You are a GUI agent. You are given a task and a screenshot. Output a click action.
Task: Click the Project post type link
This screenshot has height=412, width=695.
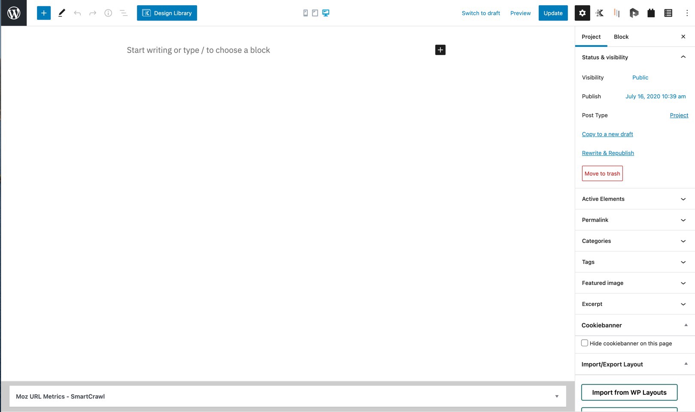point(679,115)
